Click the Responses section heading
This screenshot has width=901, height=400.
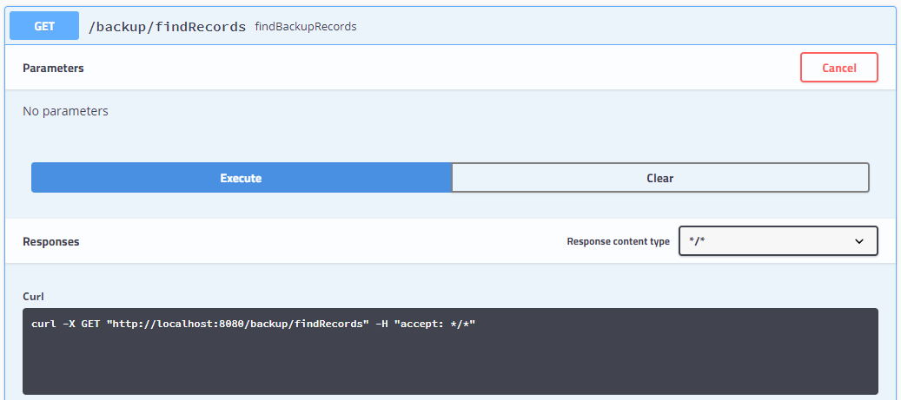[50, 242]
